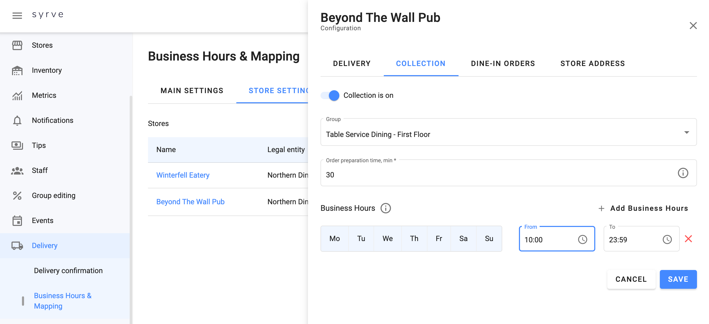709x324 pixels.
Task: Delete business hours row with red X
Action: coord(688,239)
